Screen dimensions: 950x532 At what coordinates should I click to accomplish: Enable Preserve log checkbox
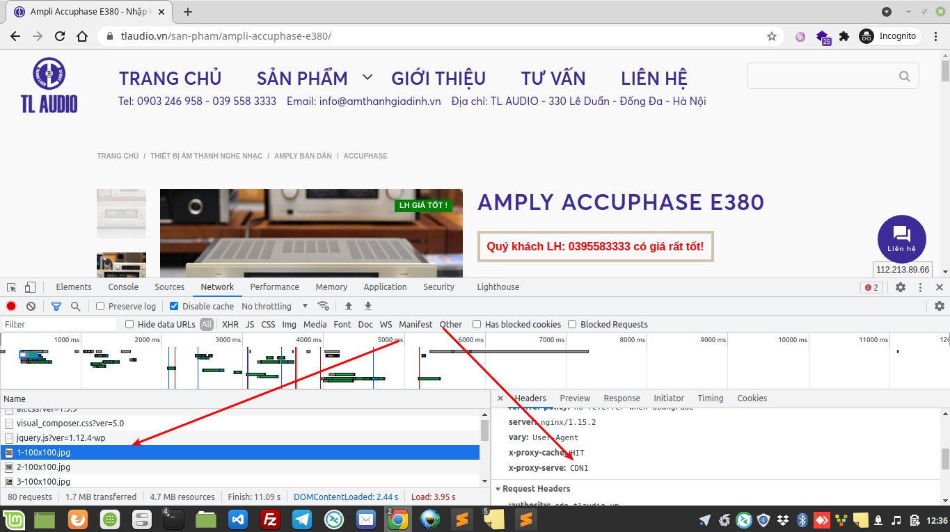pos(100,306)
